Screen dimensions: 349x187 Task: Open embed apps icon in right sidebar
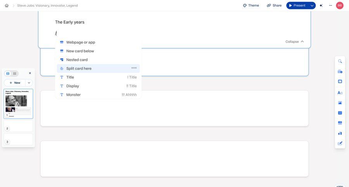(340, 123)
